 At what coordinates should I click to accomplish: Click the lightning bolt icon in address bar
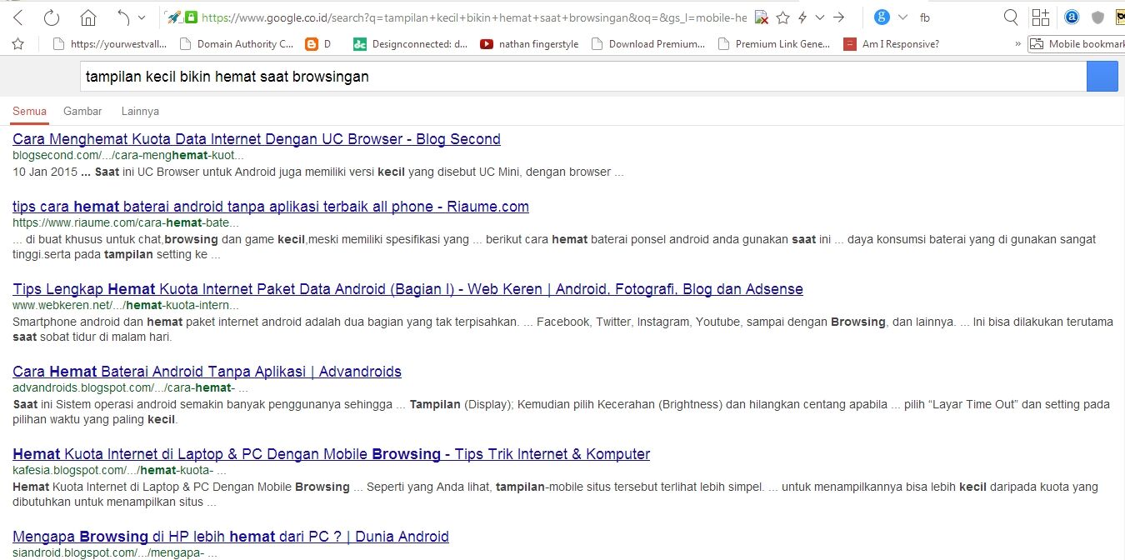coord(802,17)
